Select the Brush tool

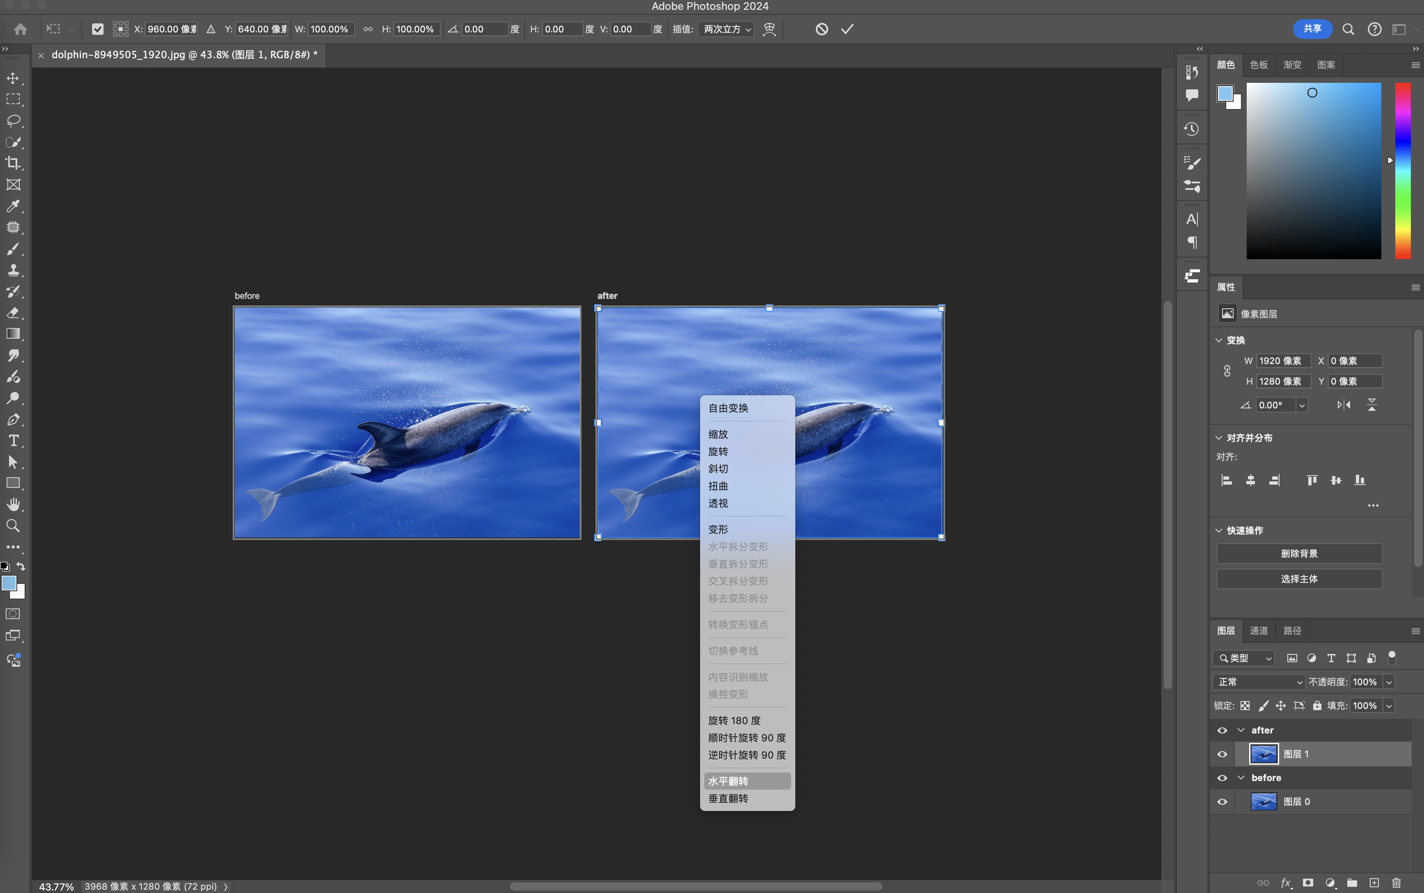(13, 248)
